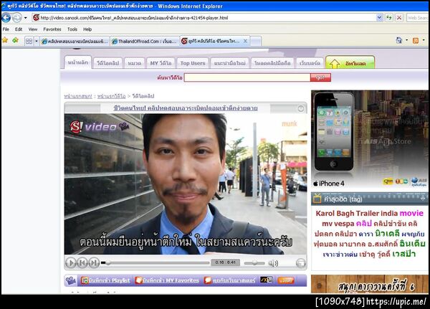This screenshot has width=430, height=309.
Task: Click the first breadcrumb link
Action: pos(78,96)
